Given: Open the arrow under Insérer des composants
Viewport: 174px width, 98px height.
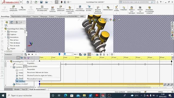Looking at the screenshot, I should tap(13, 13).
